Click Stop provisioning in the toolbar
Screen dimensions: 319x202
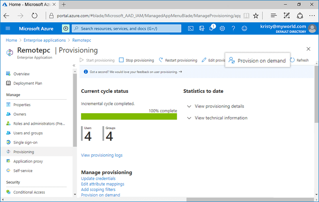pyautogui.click(x=136, y=61)
